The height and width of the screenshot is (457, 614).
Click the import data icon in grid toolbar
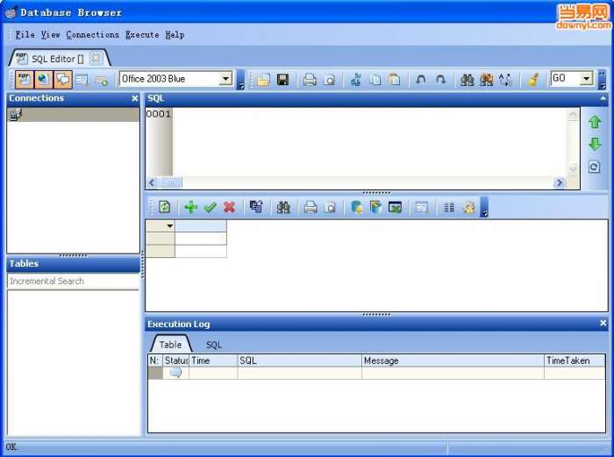point(375,207)
